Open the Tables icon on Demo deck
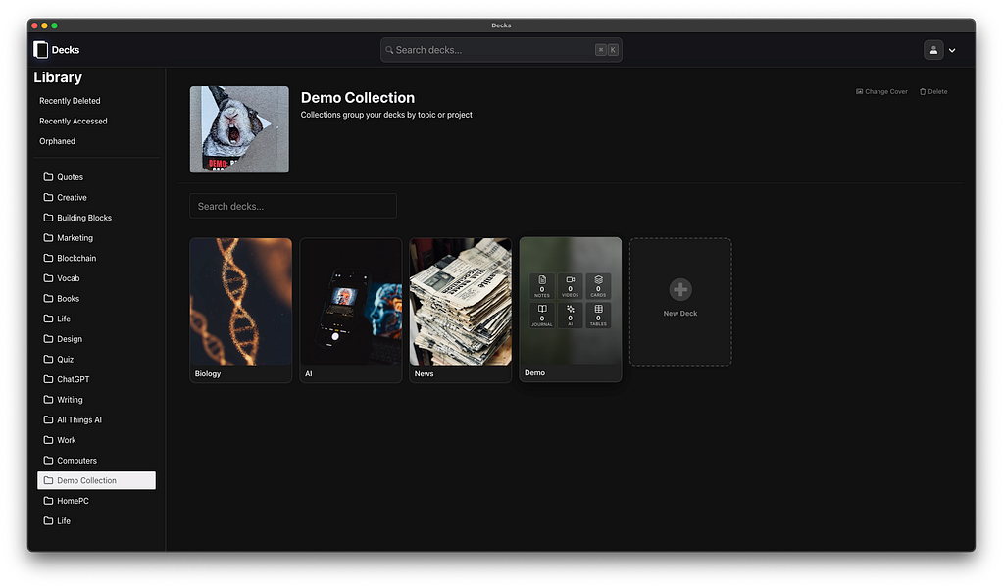 point(598,316)
